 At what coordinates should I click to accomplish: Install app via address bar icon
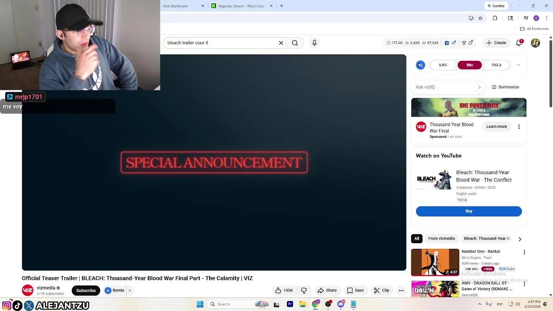(x=471, y=18)
